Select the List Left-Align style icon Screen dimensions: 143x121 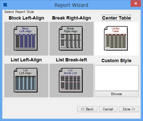26,80
